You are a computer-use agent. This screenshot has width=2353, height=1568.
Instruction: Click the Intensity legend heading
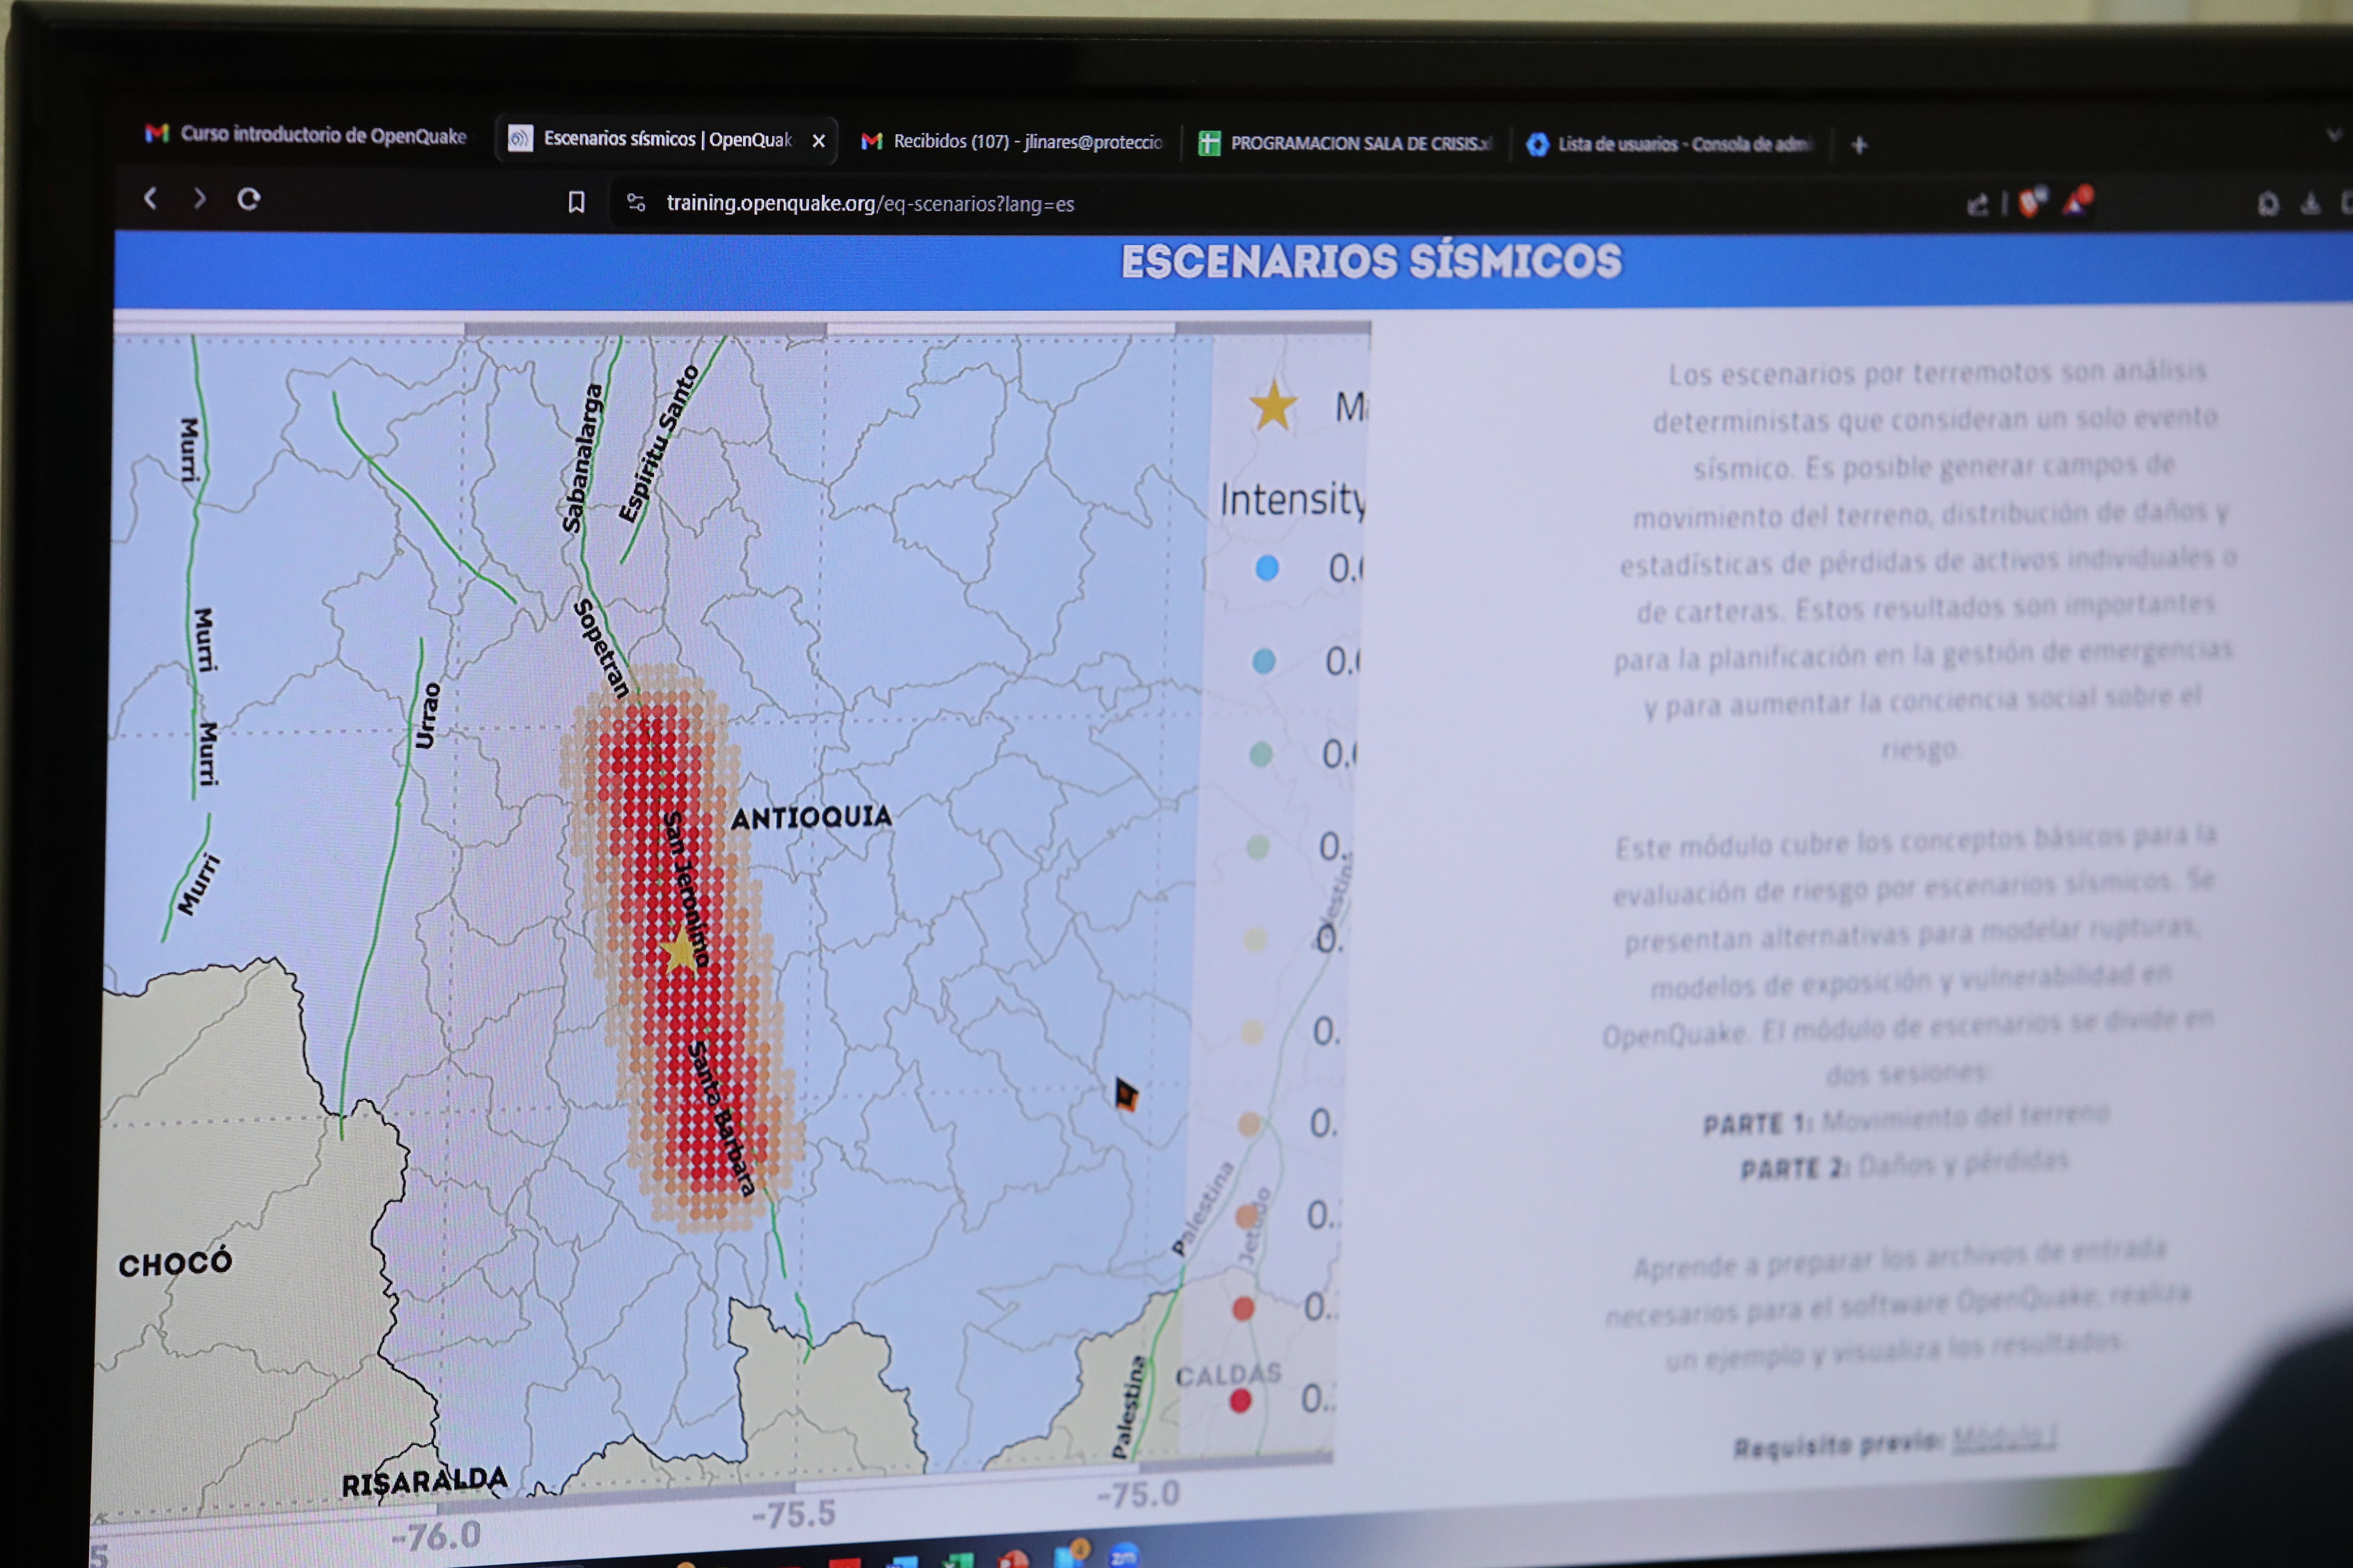(1291, 499)
